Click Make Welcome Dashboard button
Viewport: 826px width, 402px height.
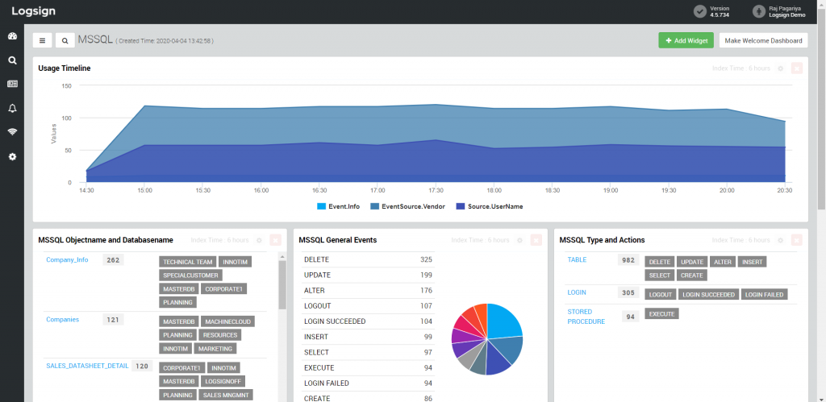point(763,40)
